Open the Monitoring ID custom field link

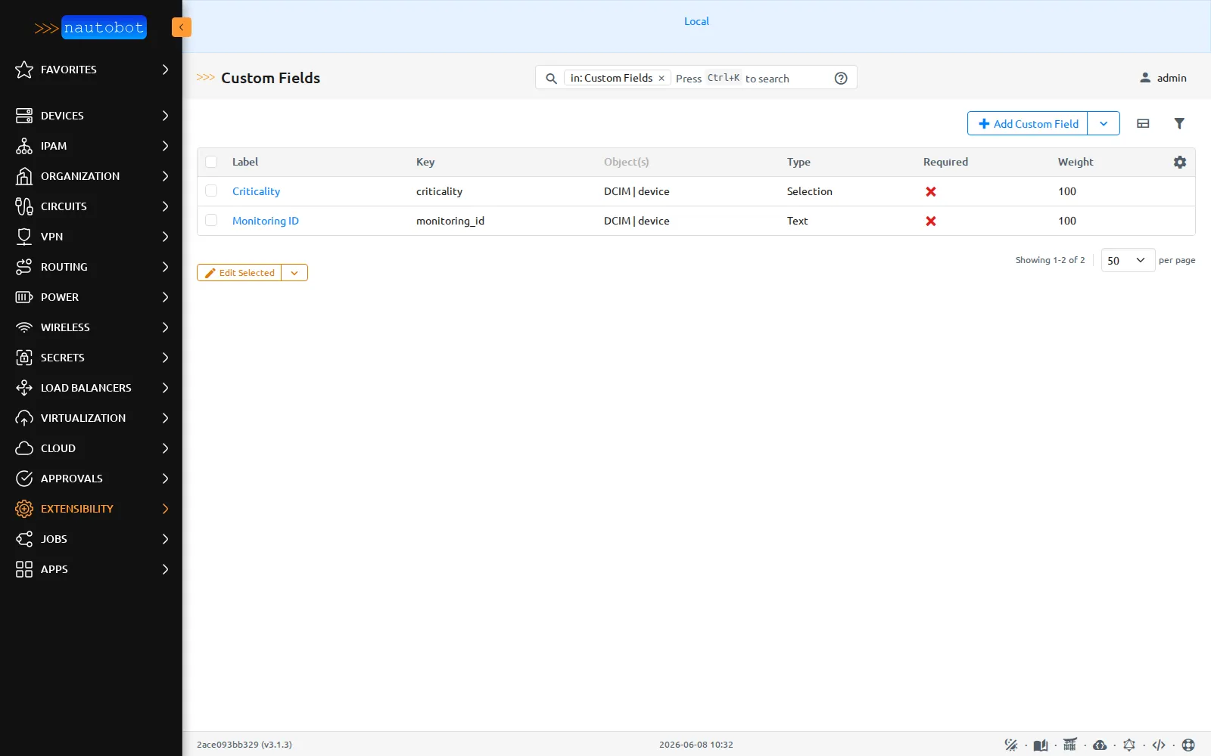tap(266, 221)
